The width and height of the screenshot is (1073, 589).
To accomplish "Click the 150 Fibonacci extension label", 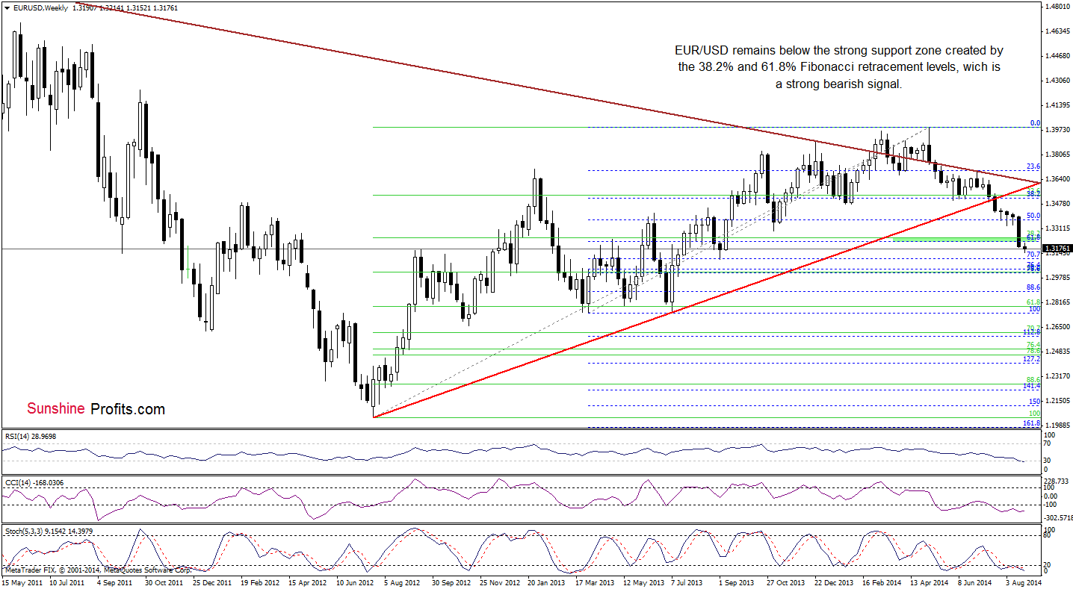I will (x=1034, y=402).
